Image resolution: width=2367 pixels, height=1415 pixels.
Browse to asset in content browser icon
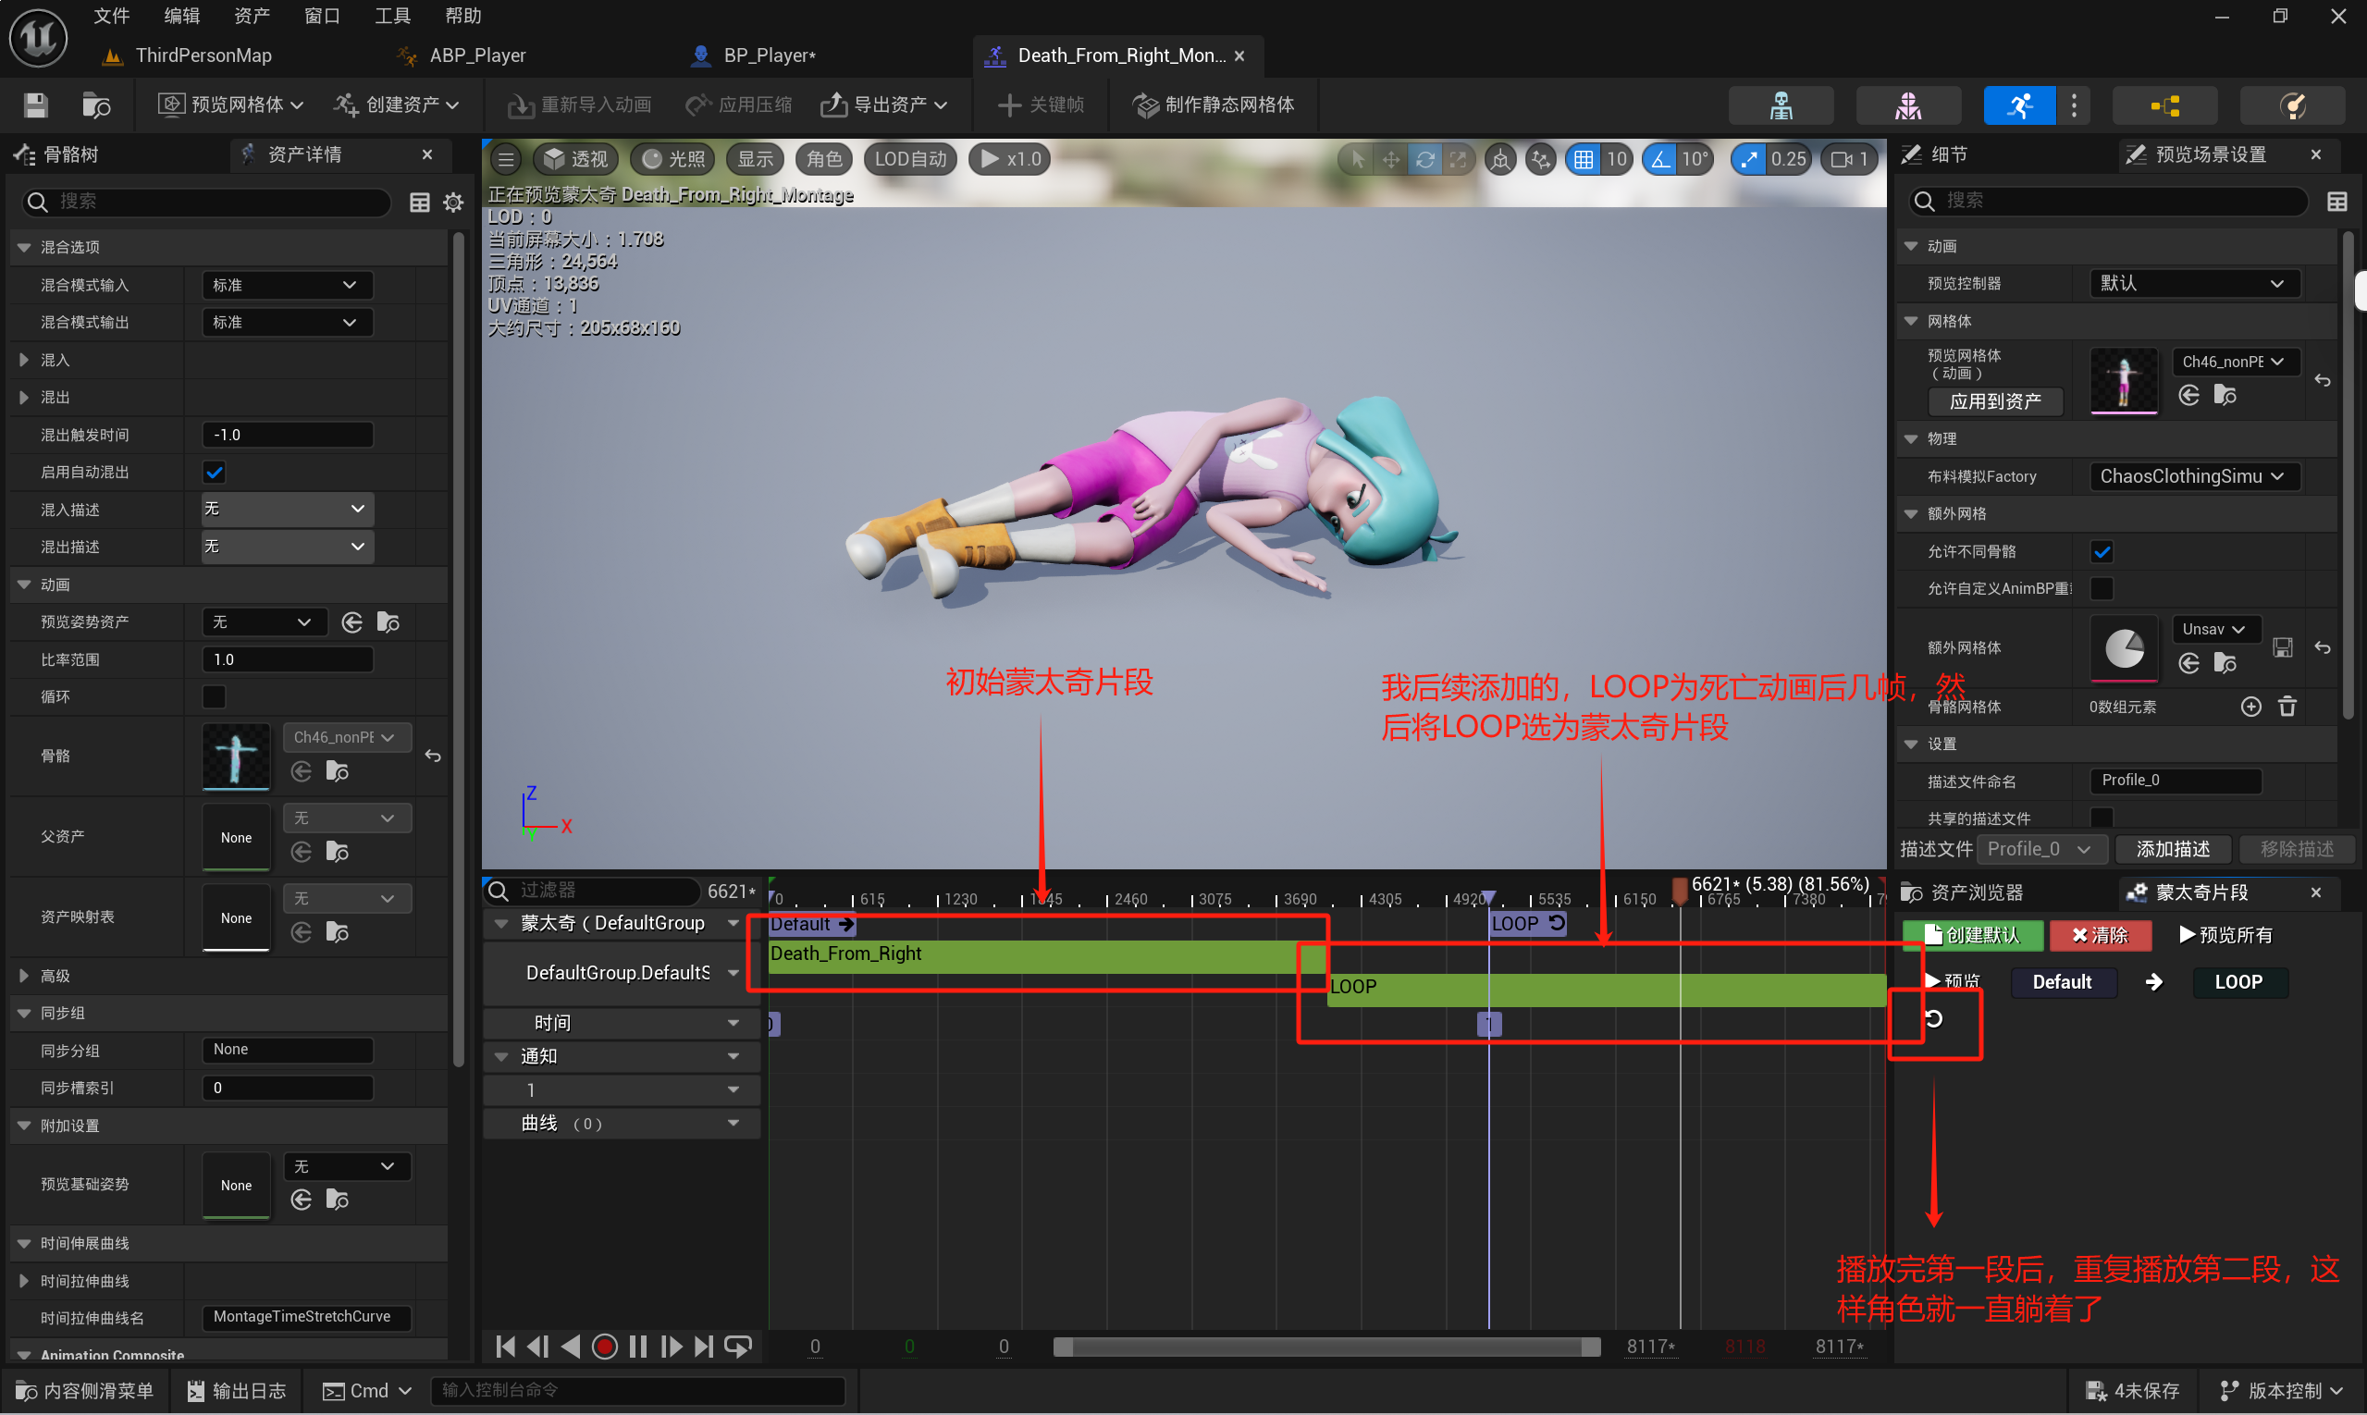(96, 105)
